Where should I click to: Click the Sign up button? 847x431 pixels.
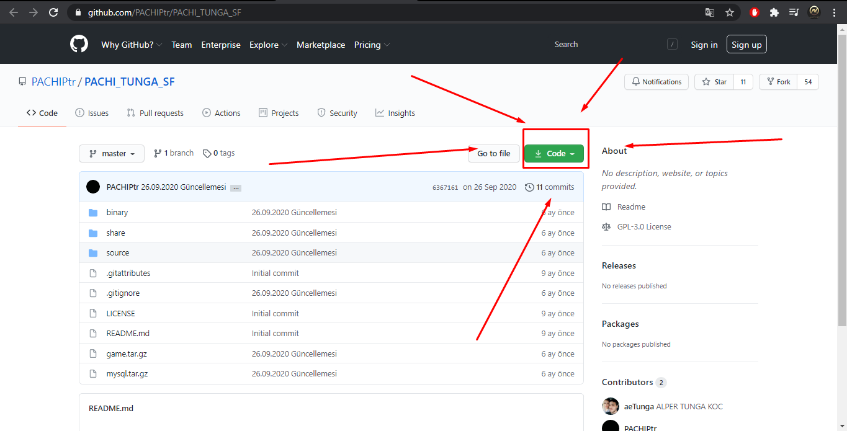(x=746, y=45)
